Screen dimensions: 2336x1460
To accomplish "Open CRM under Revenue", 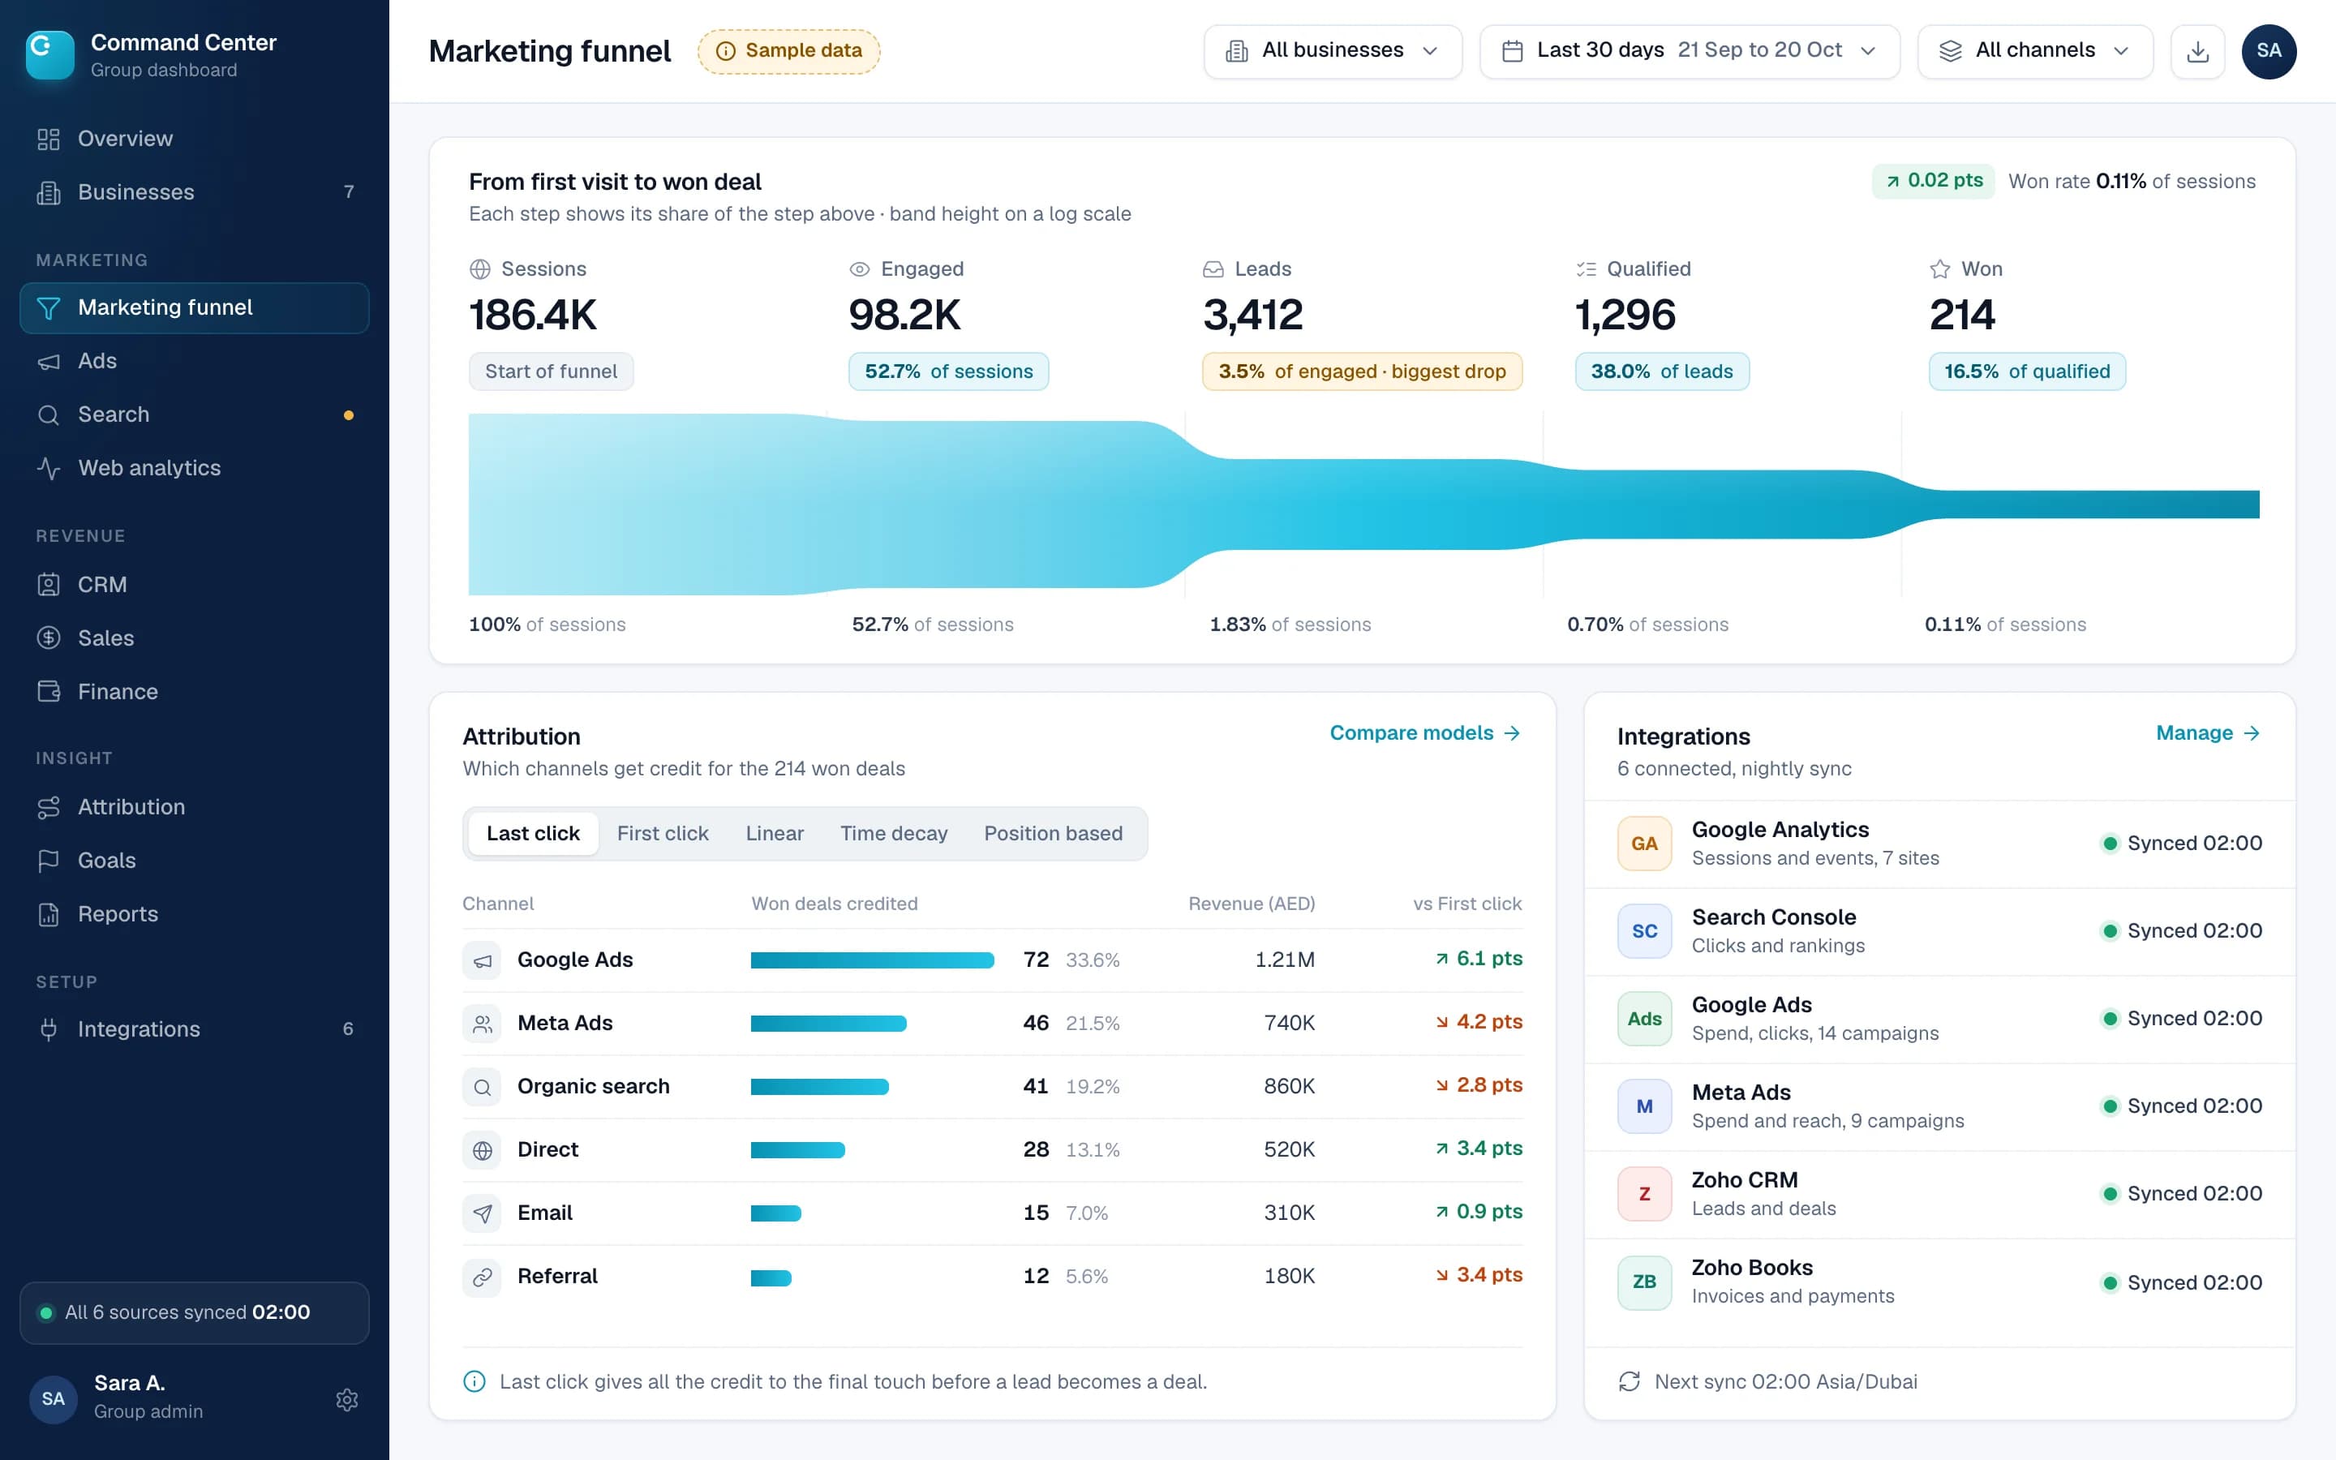I will tap(194, 585).
